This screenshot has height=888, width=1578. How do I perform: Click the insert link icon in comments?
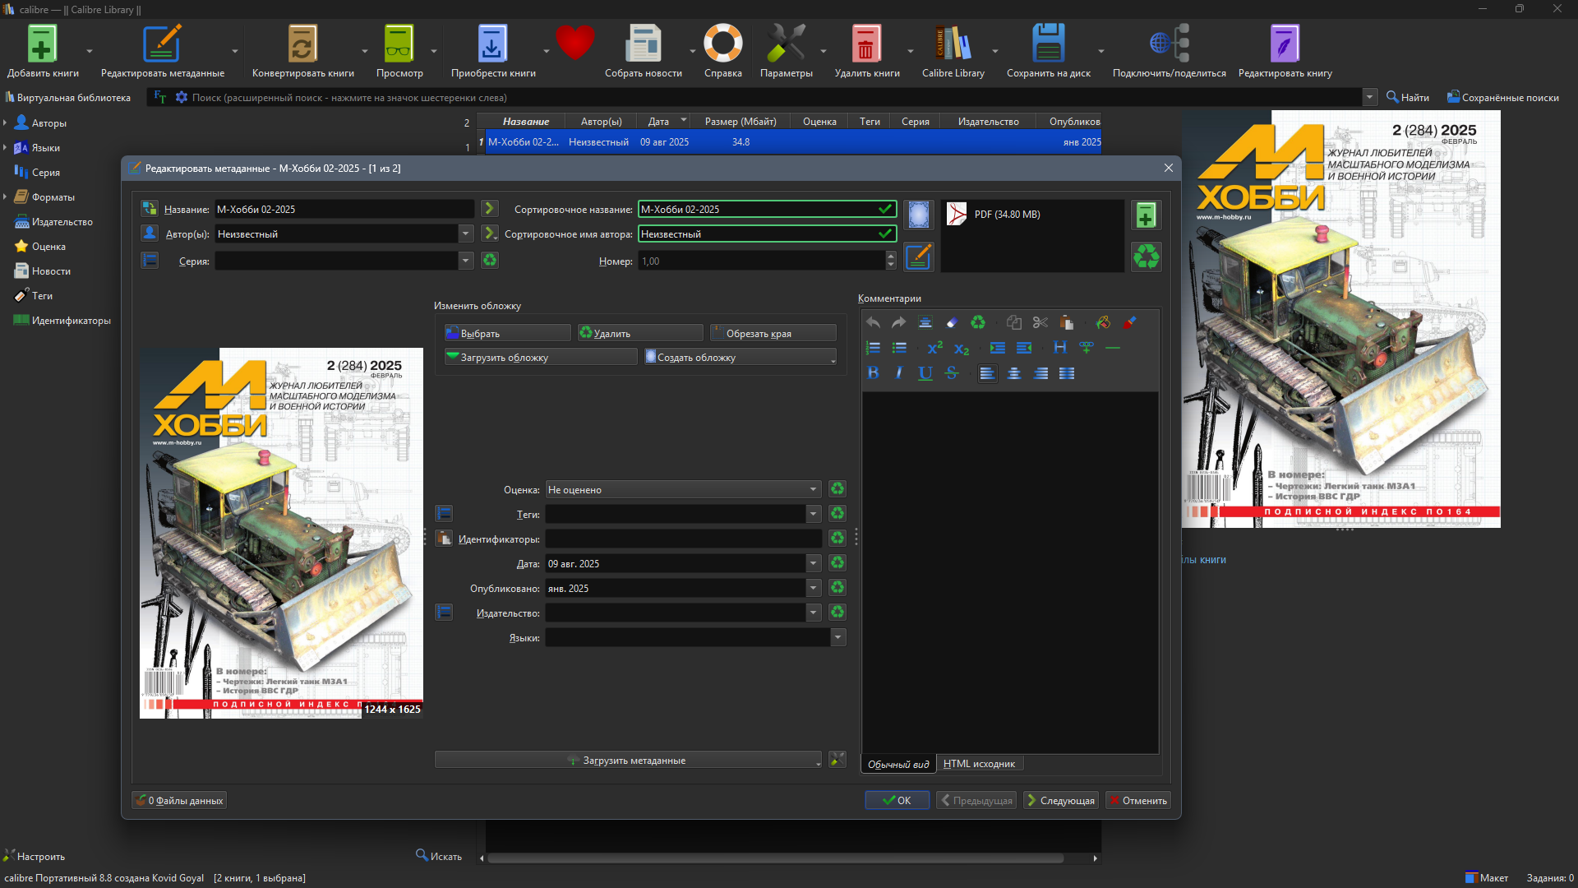1087,348
